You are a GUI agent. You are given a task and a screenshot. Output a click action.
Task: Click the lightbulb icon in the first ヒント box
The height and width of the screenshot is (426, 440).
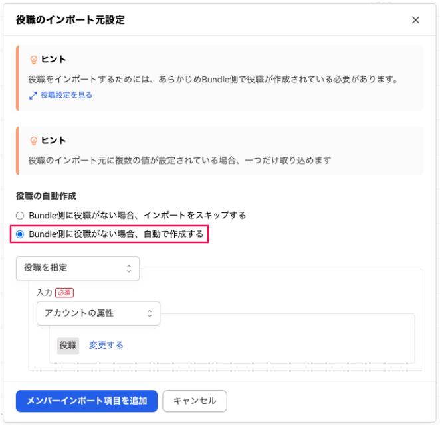(33, 60)
